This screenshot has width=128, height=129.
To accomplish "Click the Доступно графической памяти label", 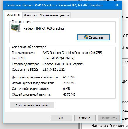I will (x=35, y=77).
